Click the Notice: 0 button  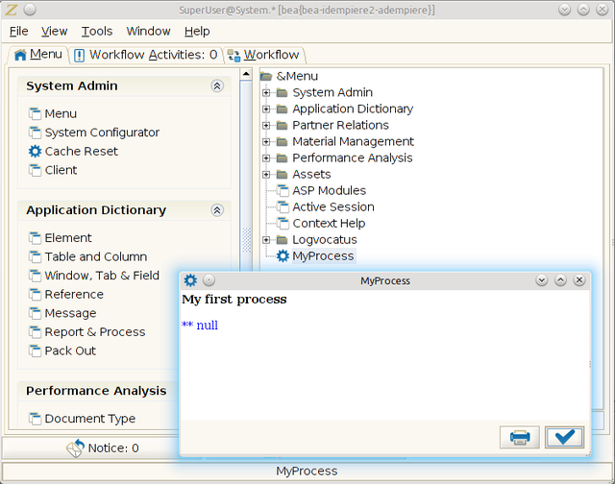[103, 448]
